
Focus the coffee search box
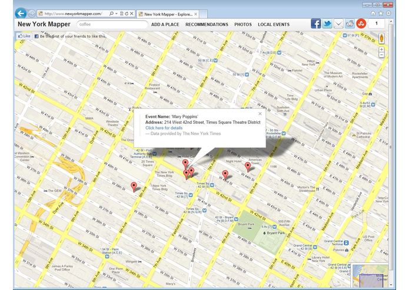coord(112,25)
